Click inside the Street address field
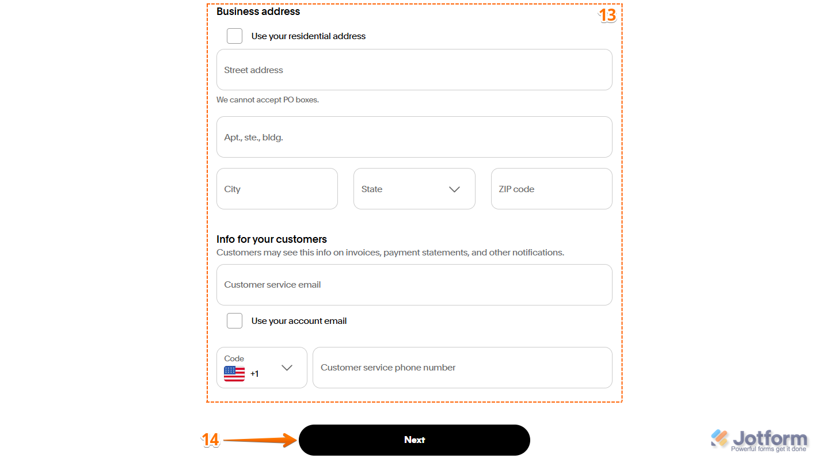Image resolution: width=829 pixels, height=466 pixels. coord(414,70)
